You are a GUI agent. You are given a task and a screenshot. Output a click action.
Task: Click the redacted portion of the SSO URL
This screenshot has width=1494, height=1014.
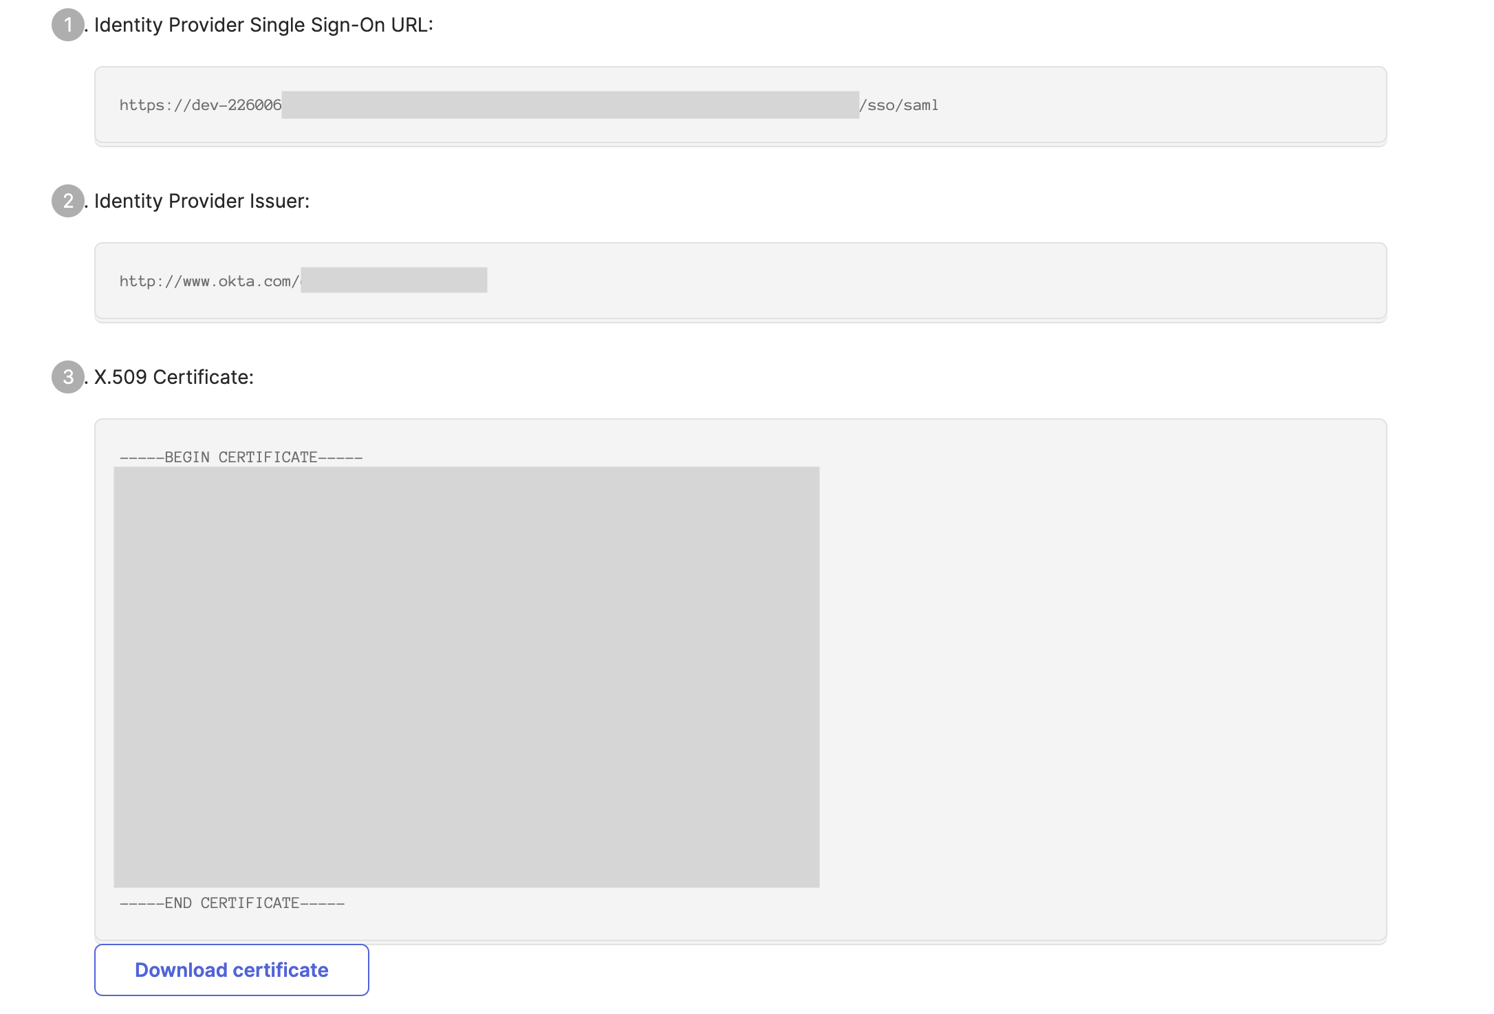[570, 105]
